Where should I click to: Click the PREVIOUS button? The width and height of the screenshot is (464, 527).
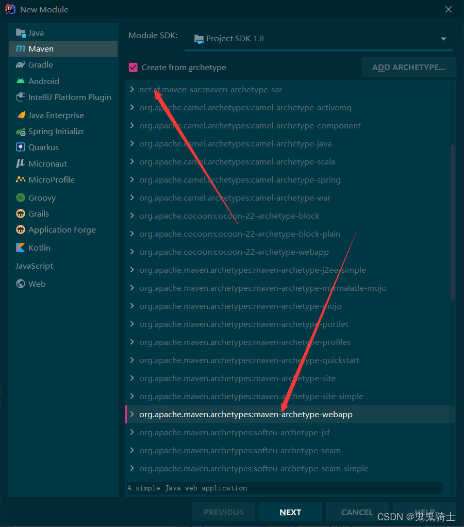click(x=223, y=512)
